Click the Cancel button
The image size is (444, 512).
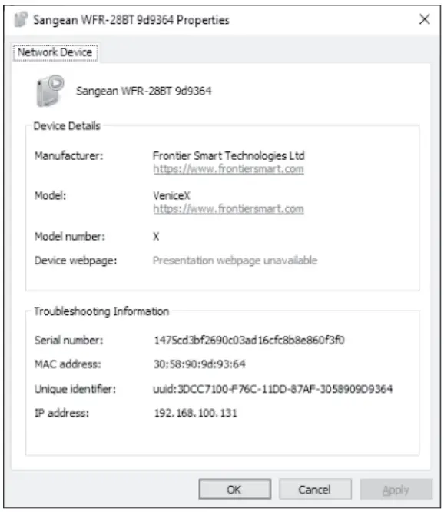click(x=315, y=489)
